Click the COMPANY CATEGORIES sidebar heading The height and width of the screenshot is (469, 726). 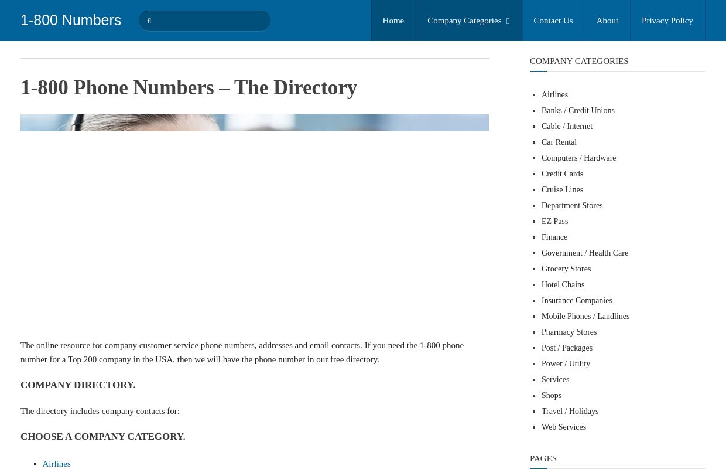[579, 61]
